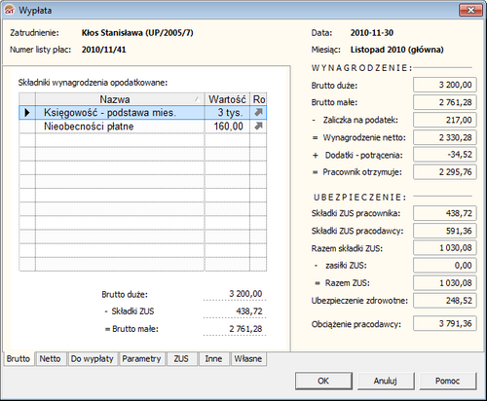Click the Składki ZUS pracownika field
This screenshot has height=401, width=487.
click(x=445, y=213)
